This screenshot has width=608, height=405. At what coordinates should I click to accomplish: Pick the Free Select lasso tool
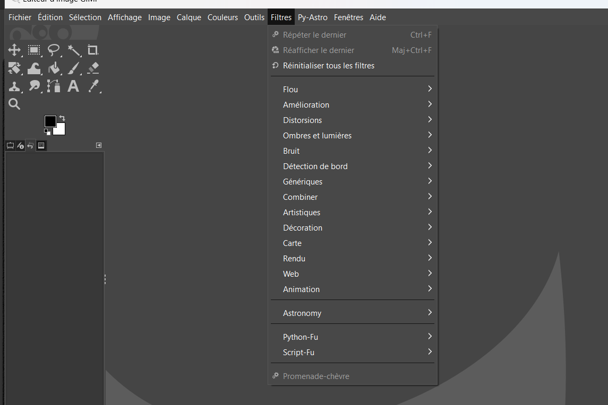pos(54,50)
